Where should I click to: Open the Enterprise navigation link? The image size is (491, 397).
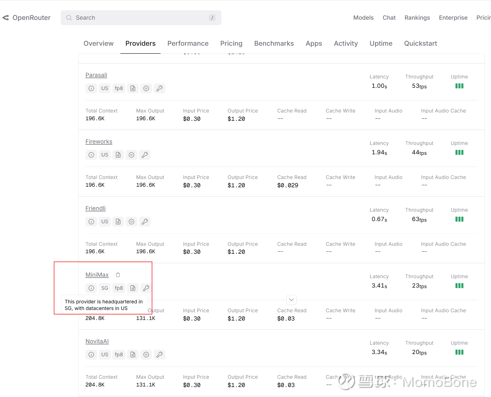click(453, 18)
